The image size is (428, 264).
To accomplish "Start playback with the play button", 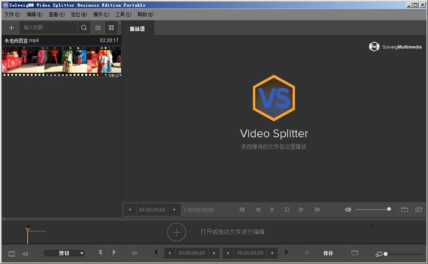I will (x=272, y=210).
